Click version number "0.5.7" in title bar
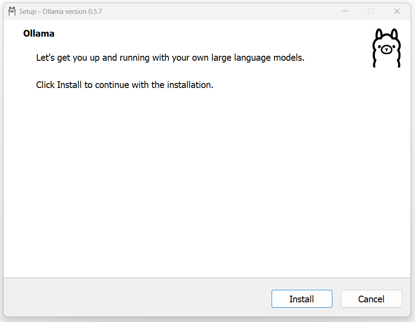 pyautogui.click(x=95, y=12)
